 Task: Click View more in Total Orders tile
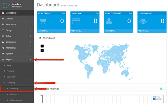click(x=43, y=31)
